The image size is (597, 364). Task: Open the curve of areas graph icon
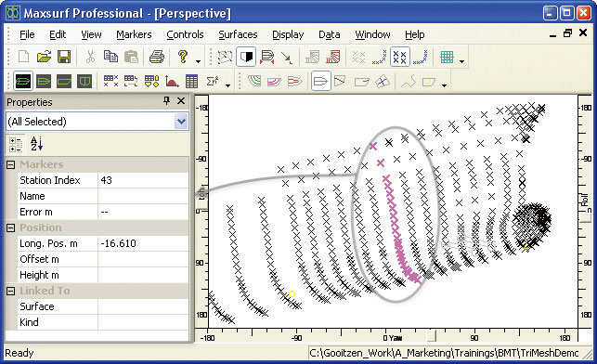(172, 81)
